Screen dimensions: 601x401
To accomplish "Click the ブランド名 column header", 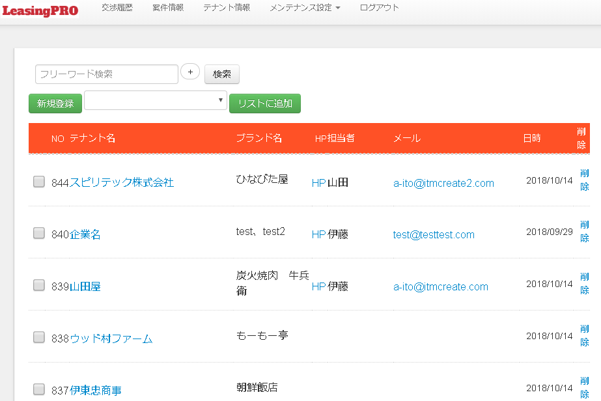I will point(259,139).
